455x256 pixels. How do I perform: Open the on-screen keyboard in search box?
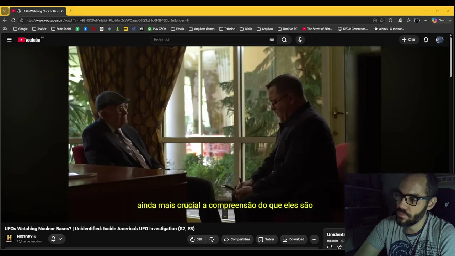pyautogui.click(x=272, y=40)
